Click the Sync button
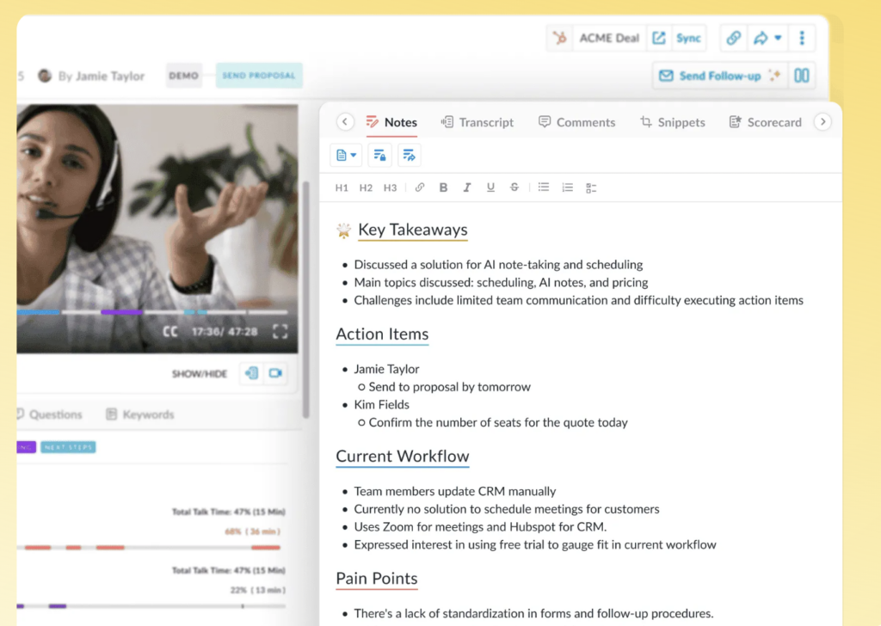Viewport: 881px width, 626px height. coord(688,38)
